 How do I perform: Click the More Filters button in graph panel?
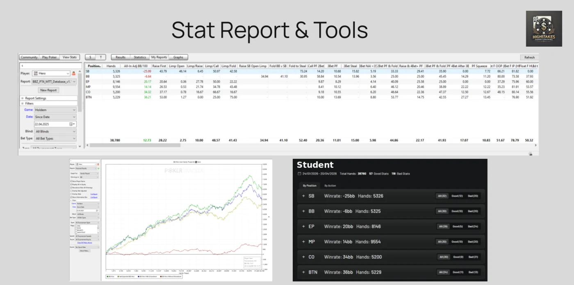(85, 251)
